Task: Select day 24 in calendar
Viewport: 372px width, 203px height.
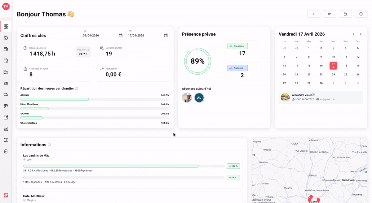Action: point(333,75)
